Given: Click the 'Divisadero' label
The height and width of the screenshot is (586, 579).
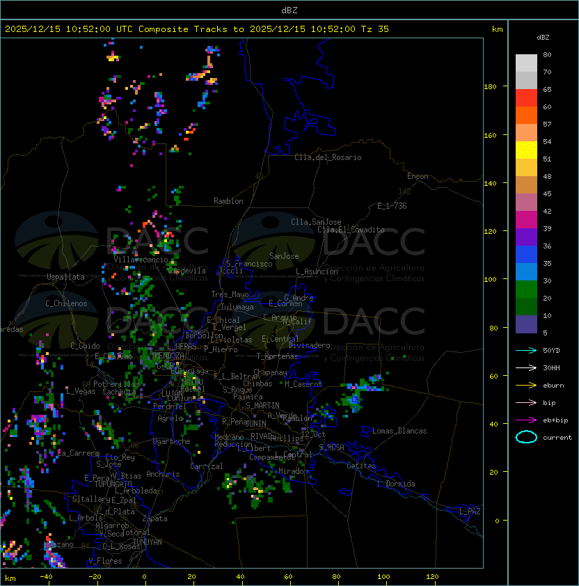Looking at the screenshot, I should pyautogui.click(x=309, y=345).
